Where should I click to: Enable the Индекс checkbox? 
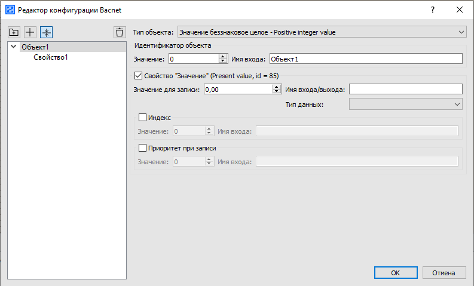pos(142,117)
